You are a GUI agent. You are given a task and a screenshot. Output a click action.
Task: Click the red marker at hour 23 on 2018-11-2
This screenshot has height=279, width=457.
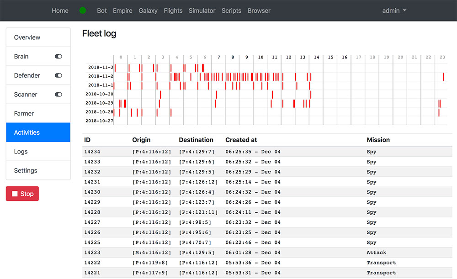pyautogui.click(x=443, y=76)
